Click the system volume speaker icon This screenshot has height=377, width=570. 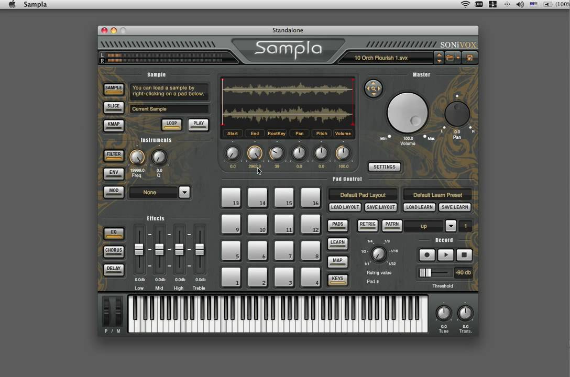tap(520, 4)
